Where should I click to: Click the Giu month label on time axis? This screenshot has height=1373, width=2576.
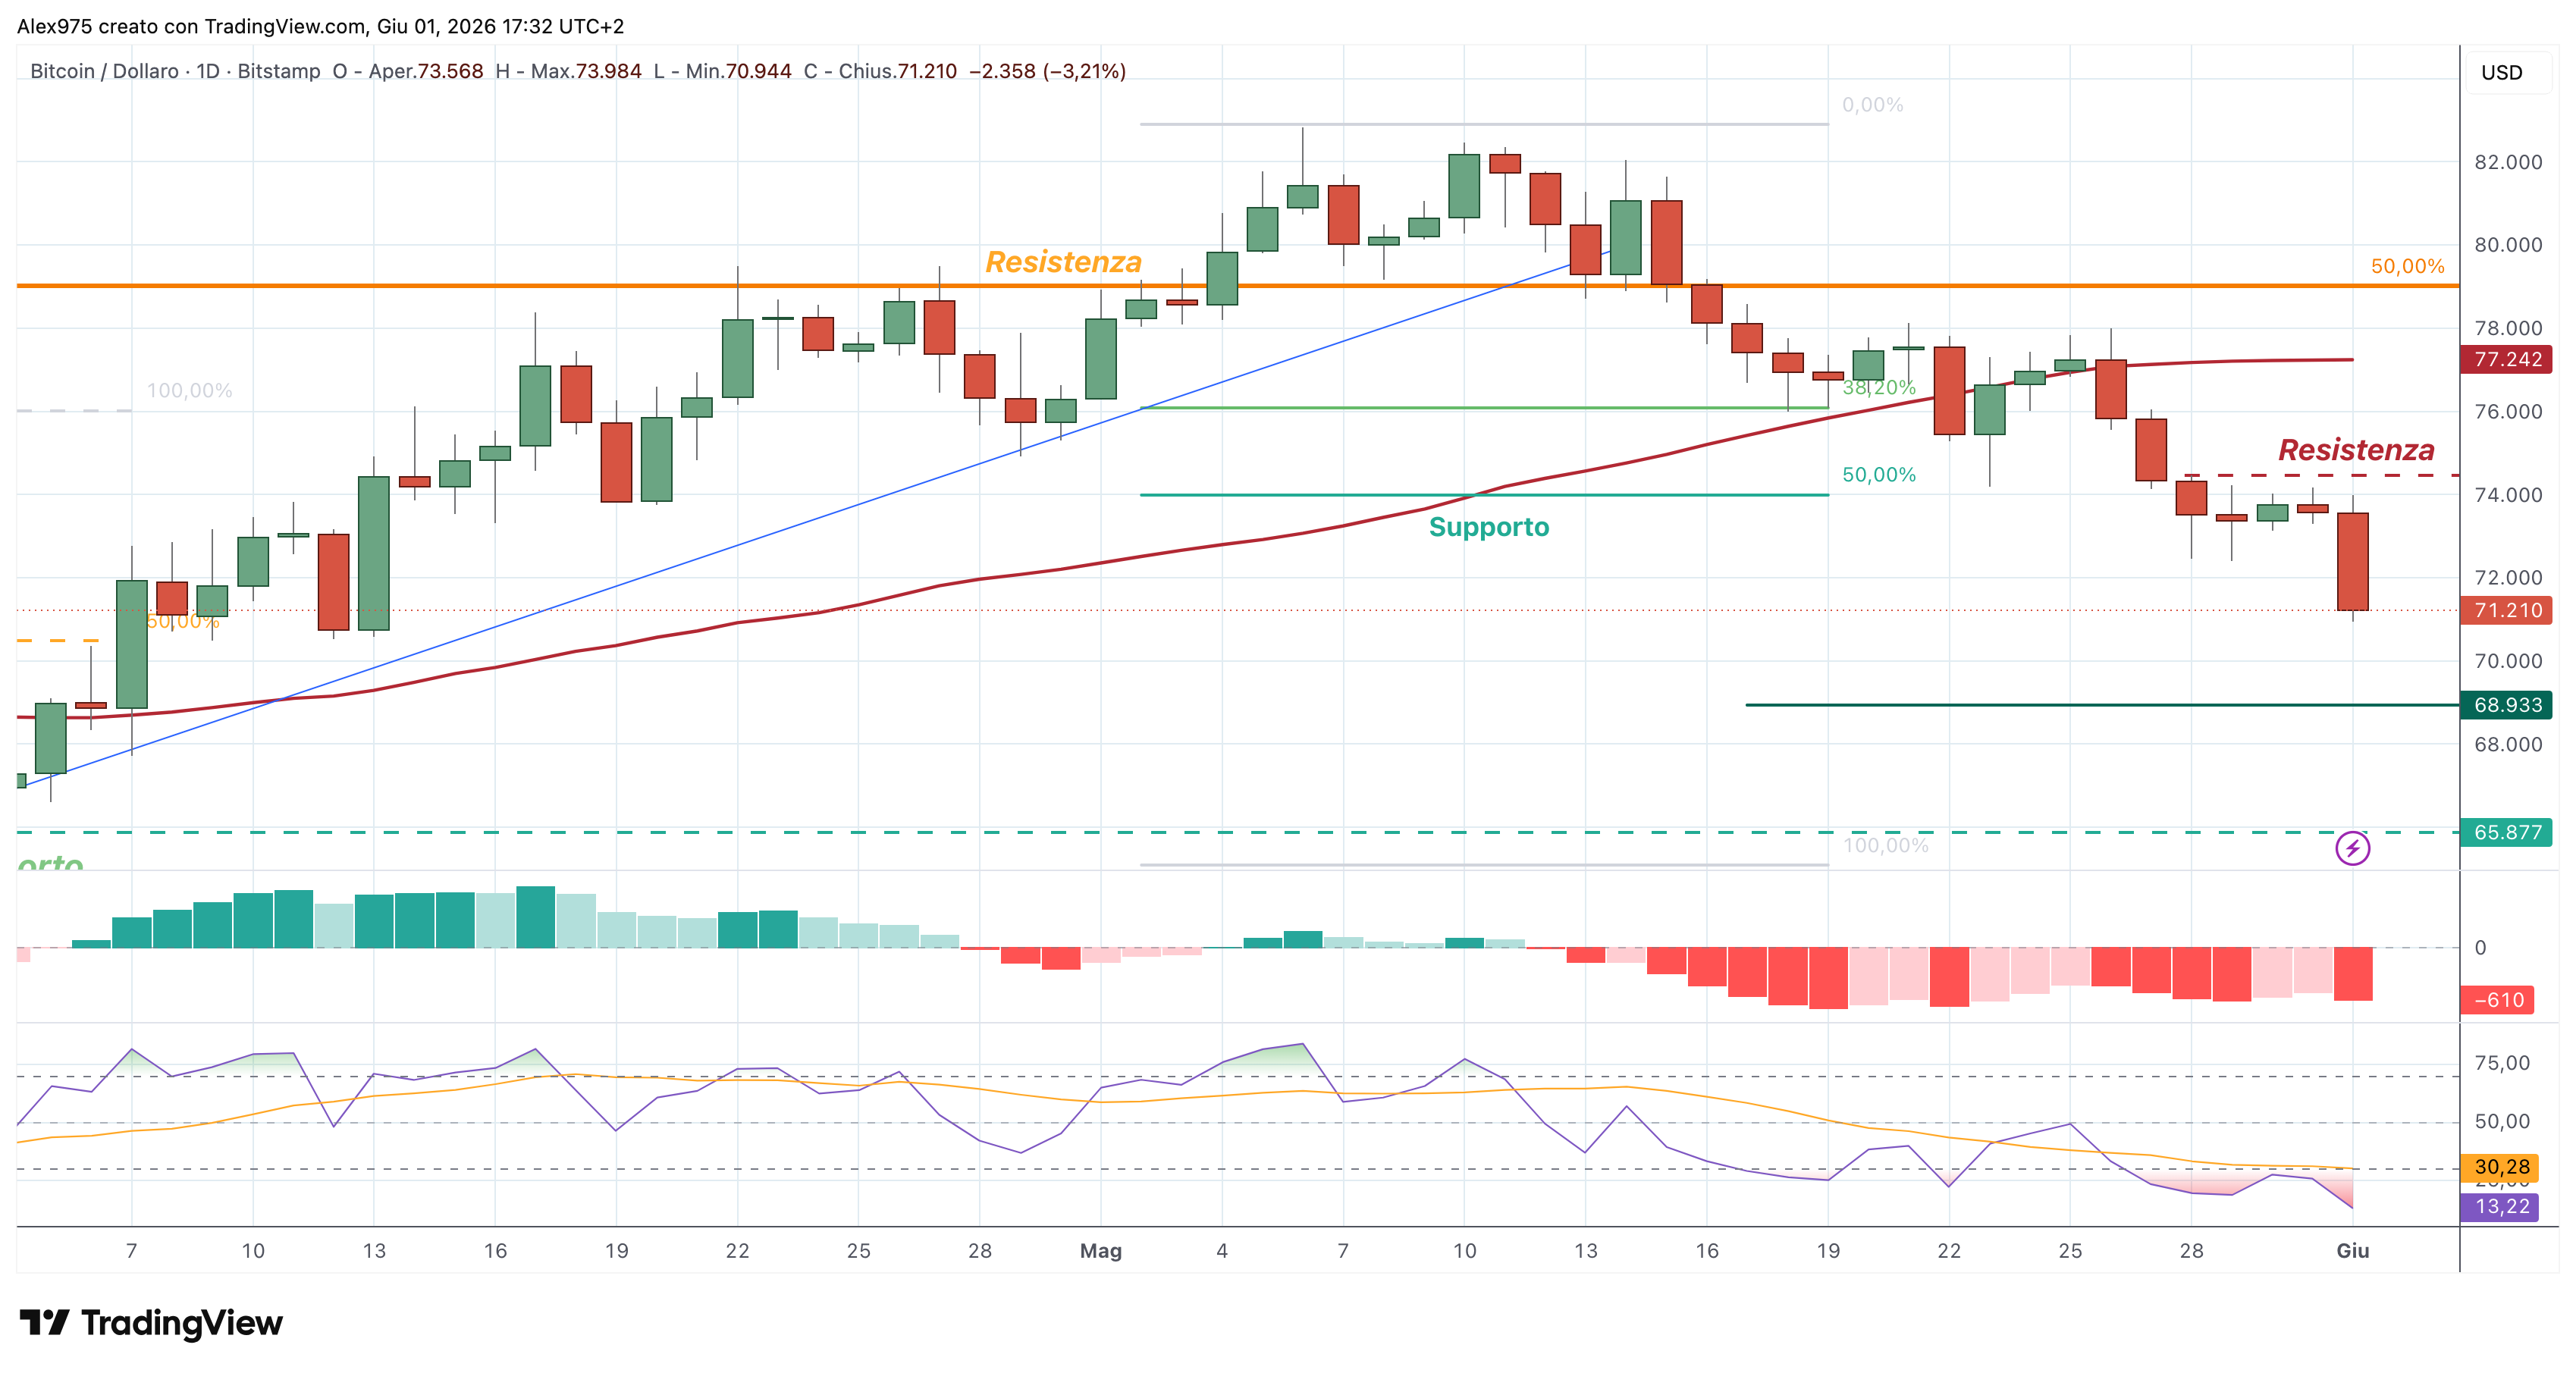[2352, 1251]
